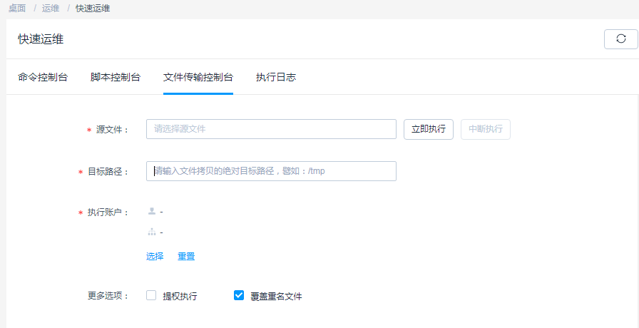This screenshot has width=639, height=328.
Task: Click the user icon under 执行账户
Action: pos(152,211)
